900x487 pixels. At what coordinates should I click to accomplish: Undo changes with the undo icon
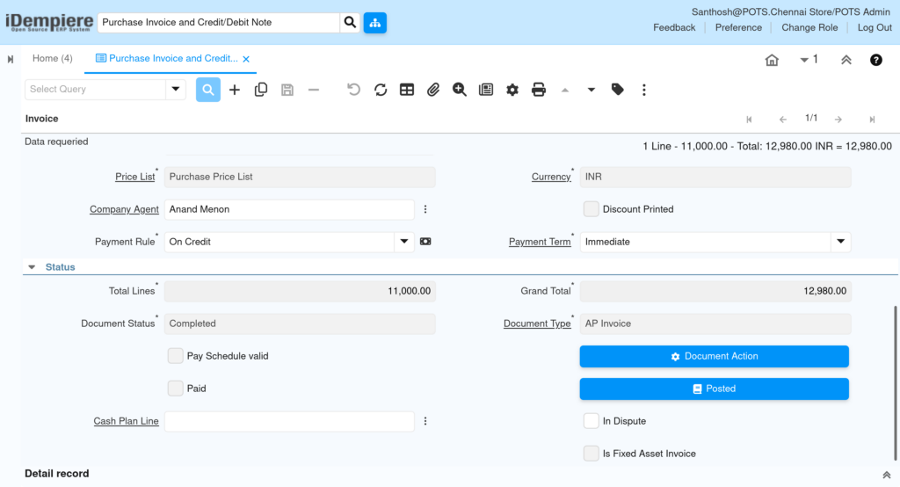[x=353, y=90]
